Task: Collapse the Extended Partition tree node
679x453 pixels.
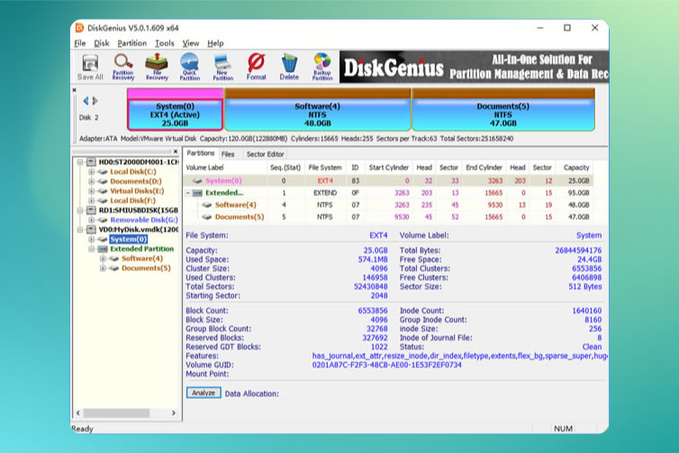Action: (91, 249)
